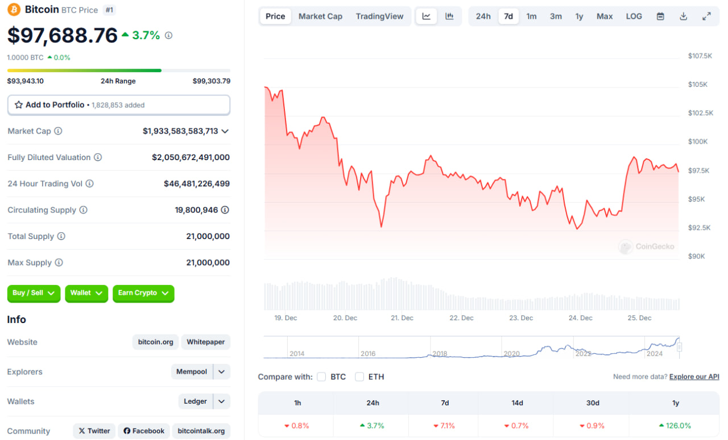Screen dimensions: 728x440
Task: Click the Mempool explorer button
Action: coord(192,372)
